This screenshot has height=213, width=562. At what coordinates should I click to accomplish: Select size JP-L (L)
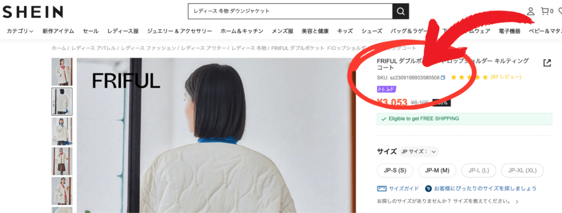(x=479, y=170)
